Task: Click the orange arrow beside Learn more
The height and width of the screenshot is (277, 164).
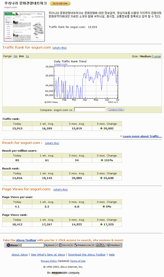Action: (x=121, y=136)
